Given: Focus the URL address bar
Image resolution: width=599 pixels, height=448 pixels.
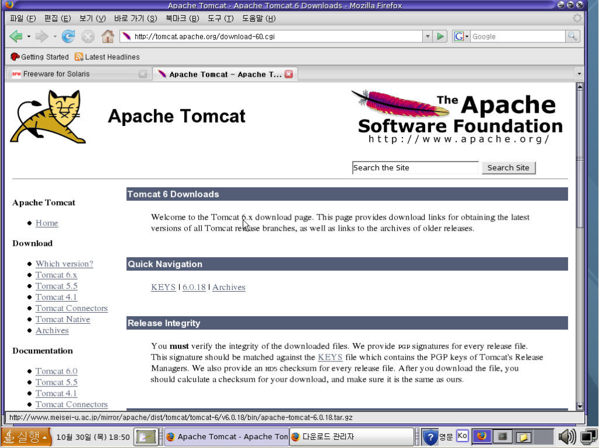Looking at the screenshot, I should point(271,36).
